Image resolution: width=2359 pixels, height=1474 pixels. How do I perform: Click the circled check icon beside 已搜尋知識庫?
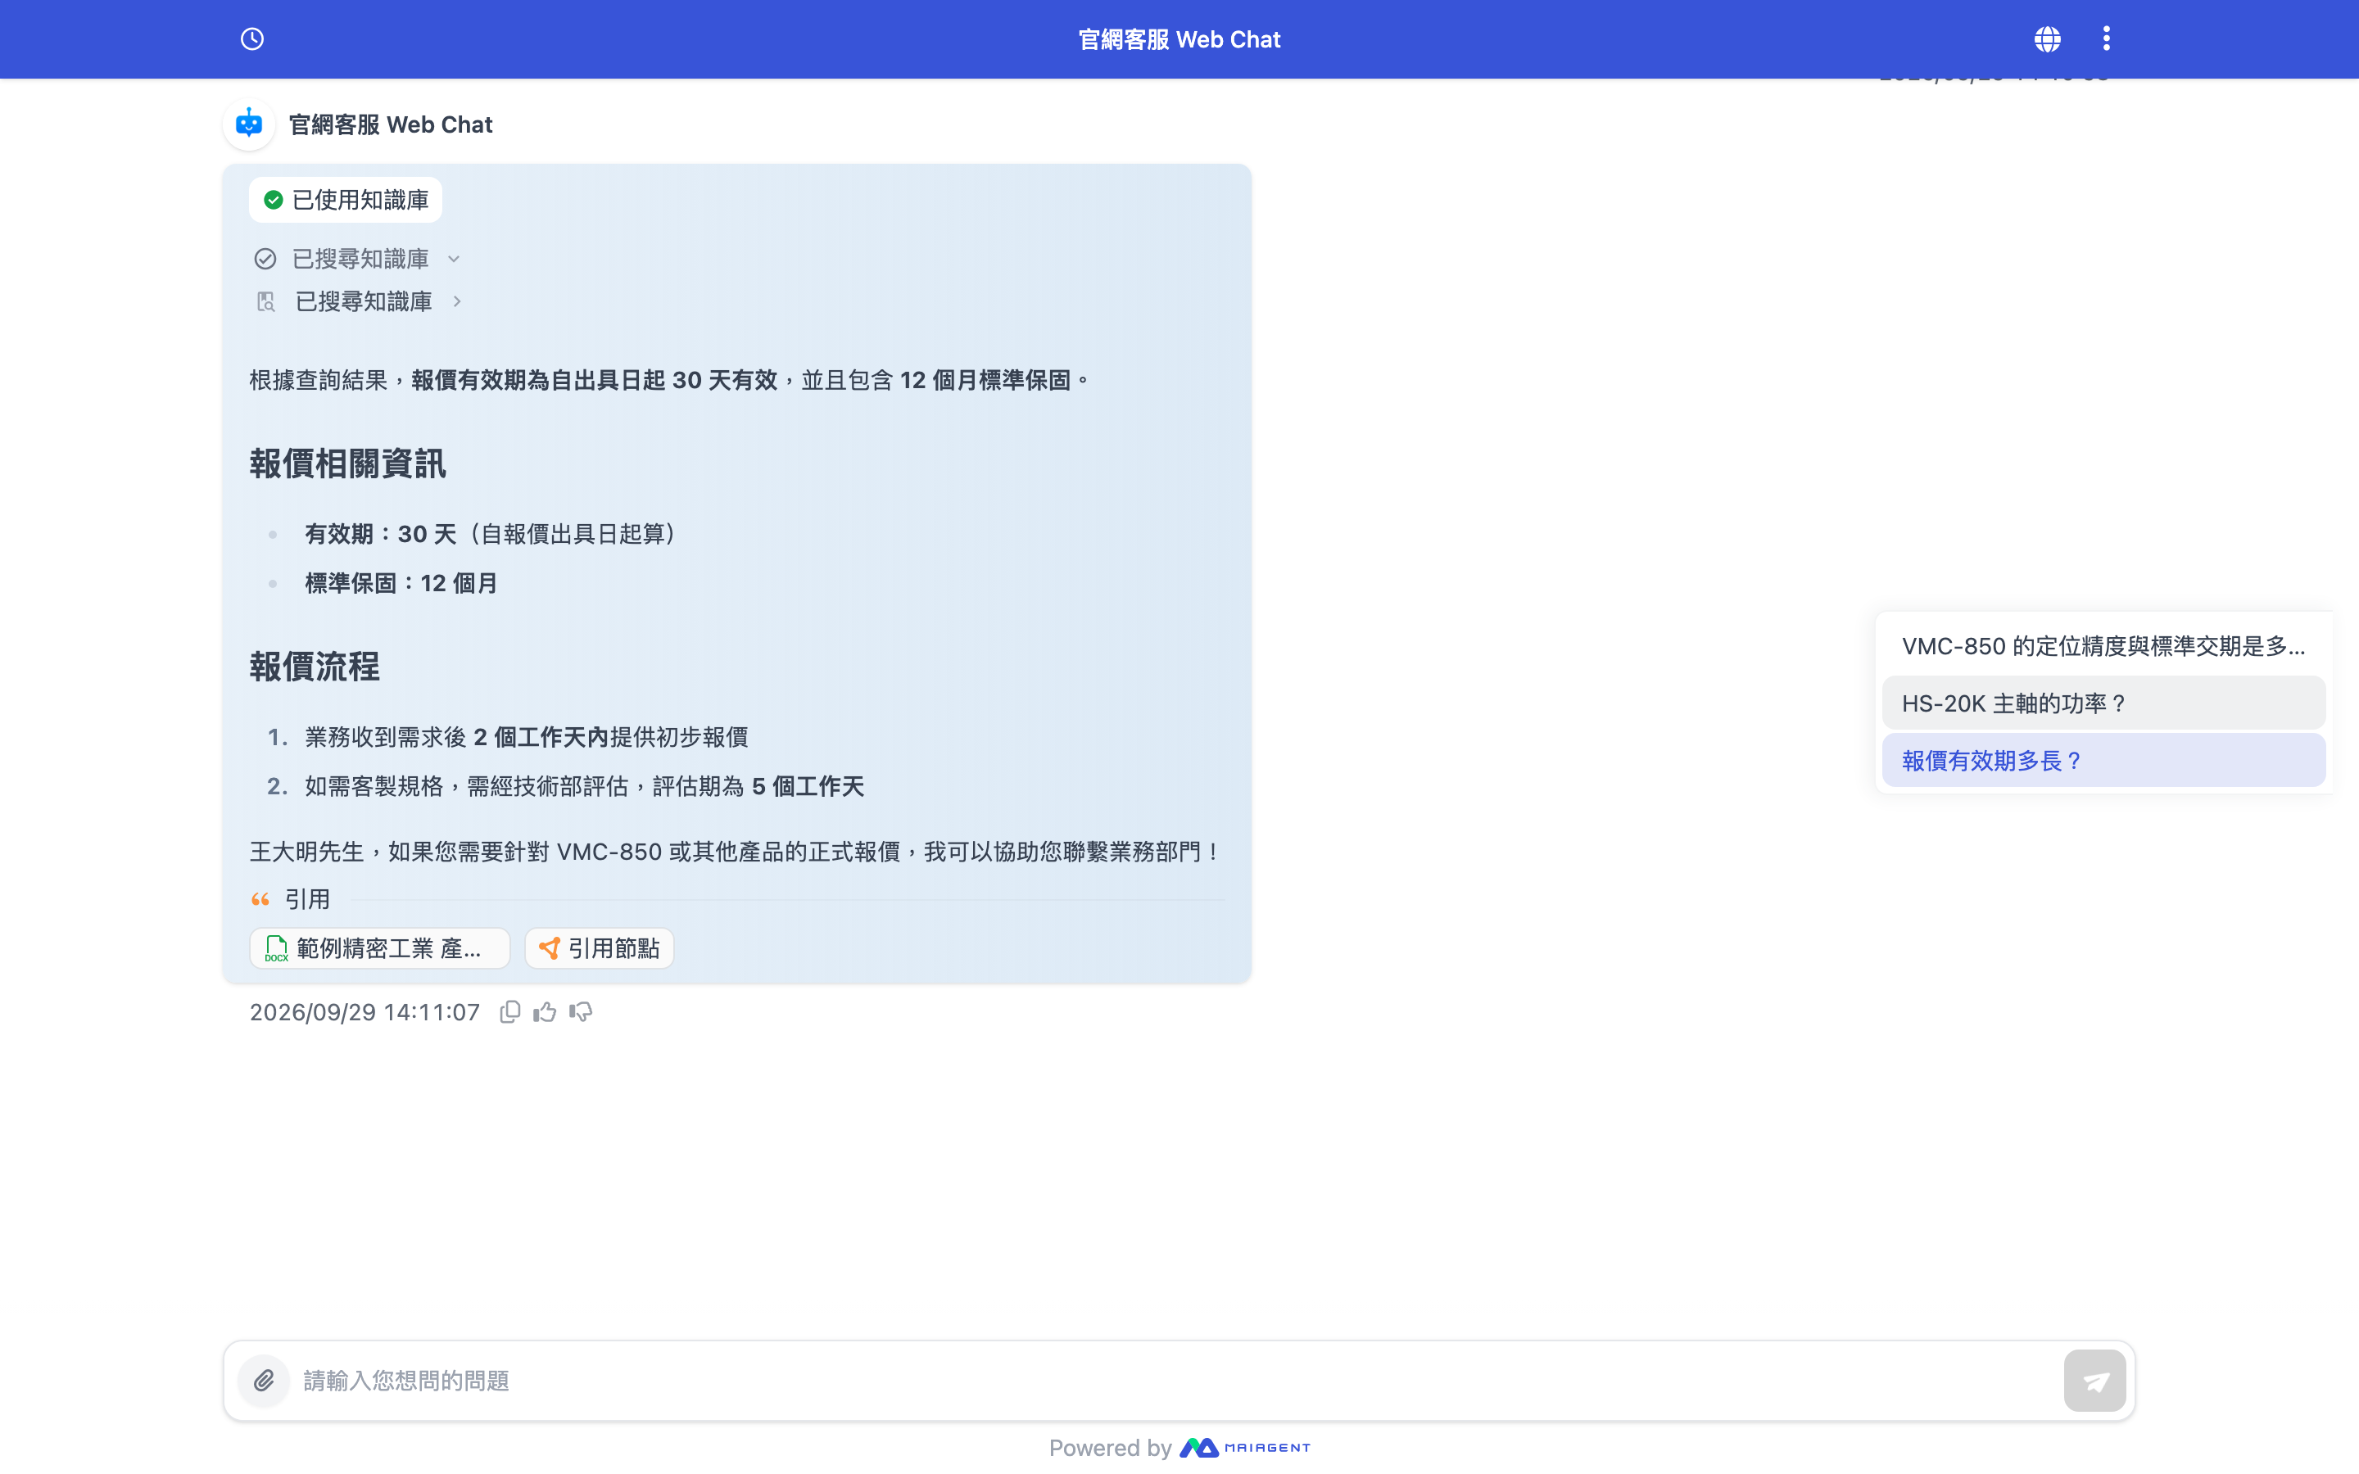(x=265, y=258)
